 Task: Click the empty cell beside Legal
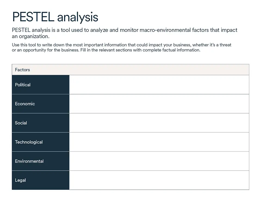tap(159, 180)
